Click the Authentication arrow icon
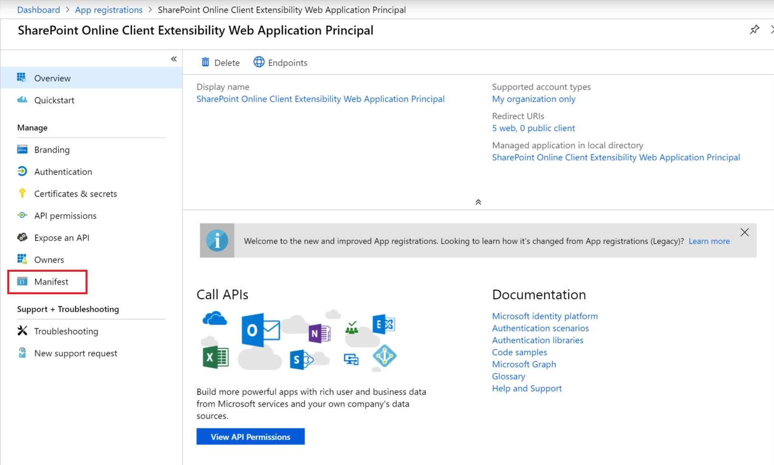The width and height of the screenshot is (774, 465). 22,171
